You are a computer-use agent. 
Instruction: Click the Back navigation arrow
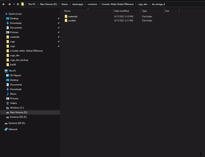4,4
